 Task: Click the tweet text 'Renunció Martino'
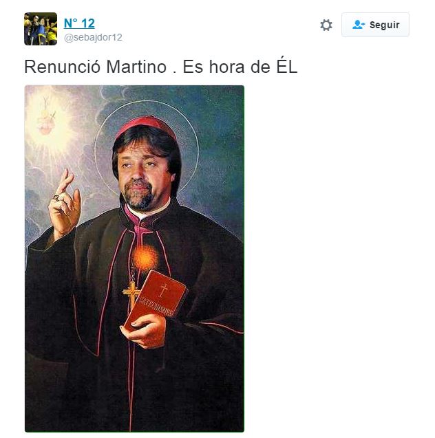click(96, 67)
